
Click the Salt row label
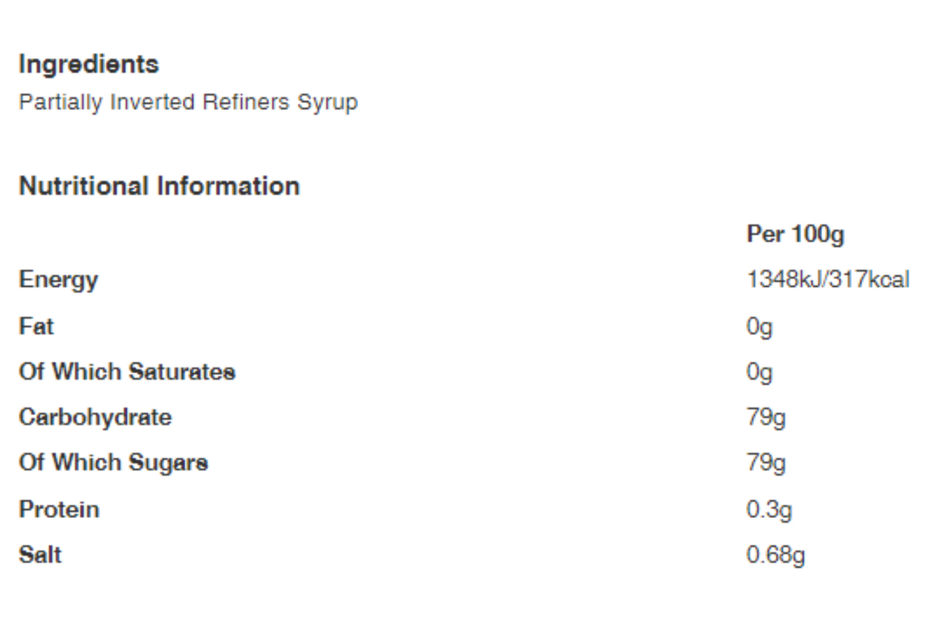tap(40, 555)
